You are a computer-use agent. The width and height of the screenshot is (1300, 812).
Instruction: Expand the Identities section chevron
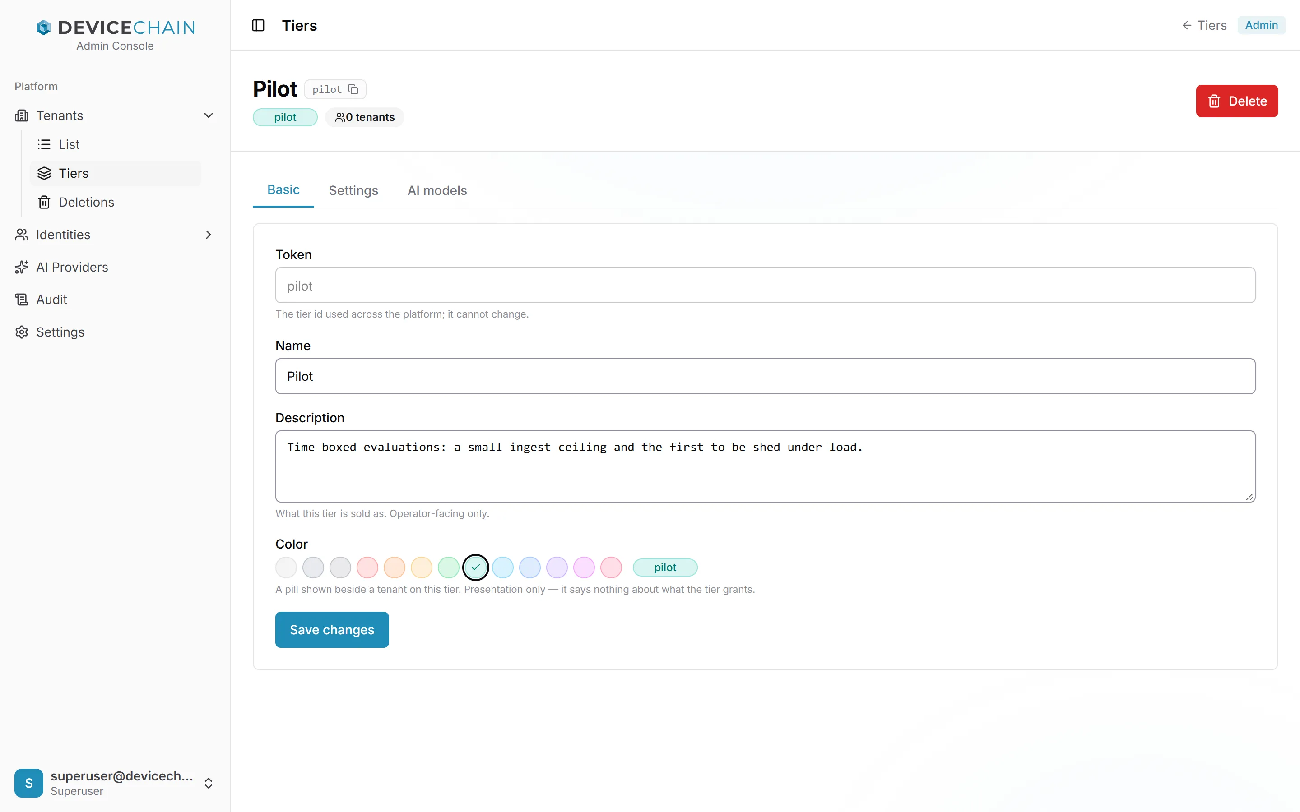pyautogui.click(x=209, y=235)
